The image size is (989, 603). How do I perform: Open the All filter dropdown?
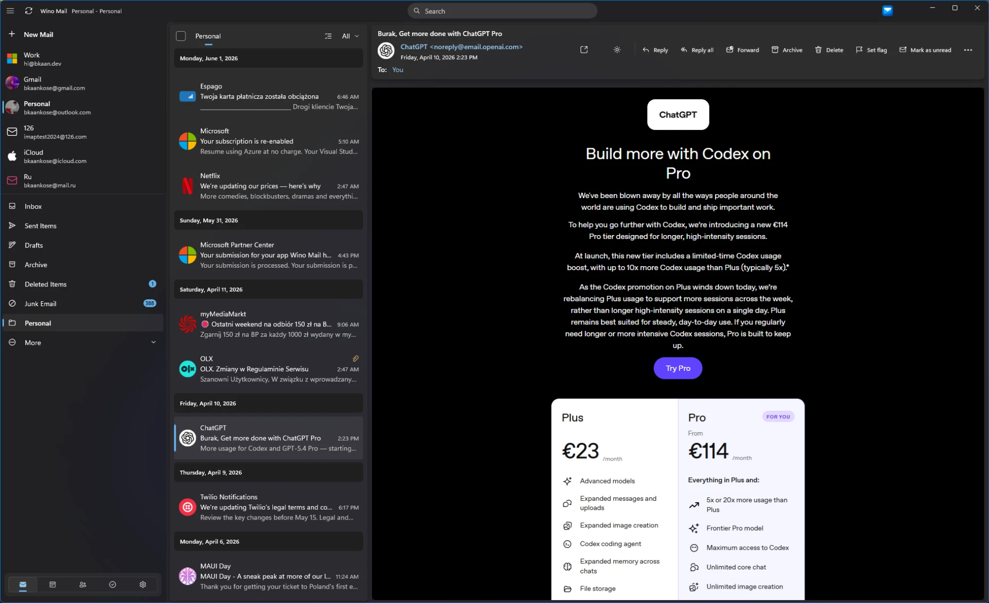point(350,36)
